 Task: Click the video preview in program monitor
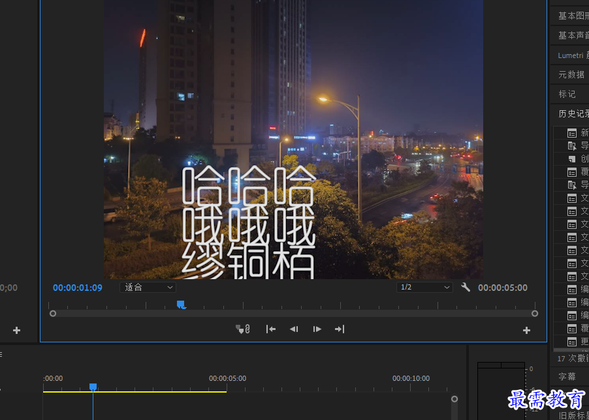[x=293, y=139]
